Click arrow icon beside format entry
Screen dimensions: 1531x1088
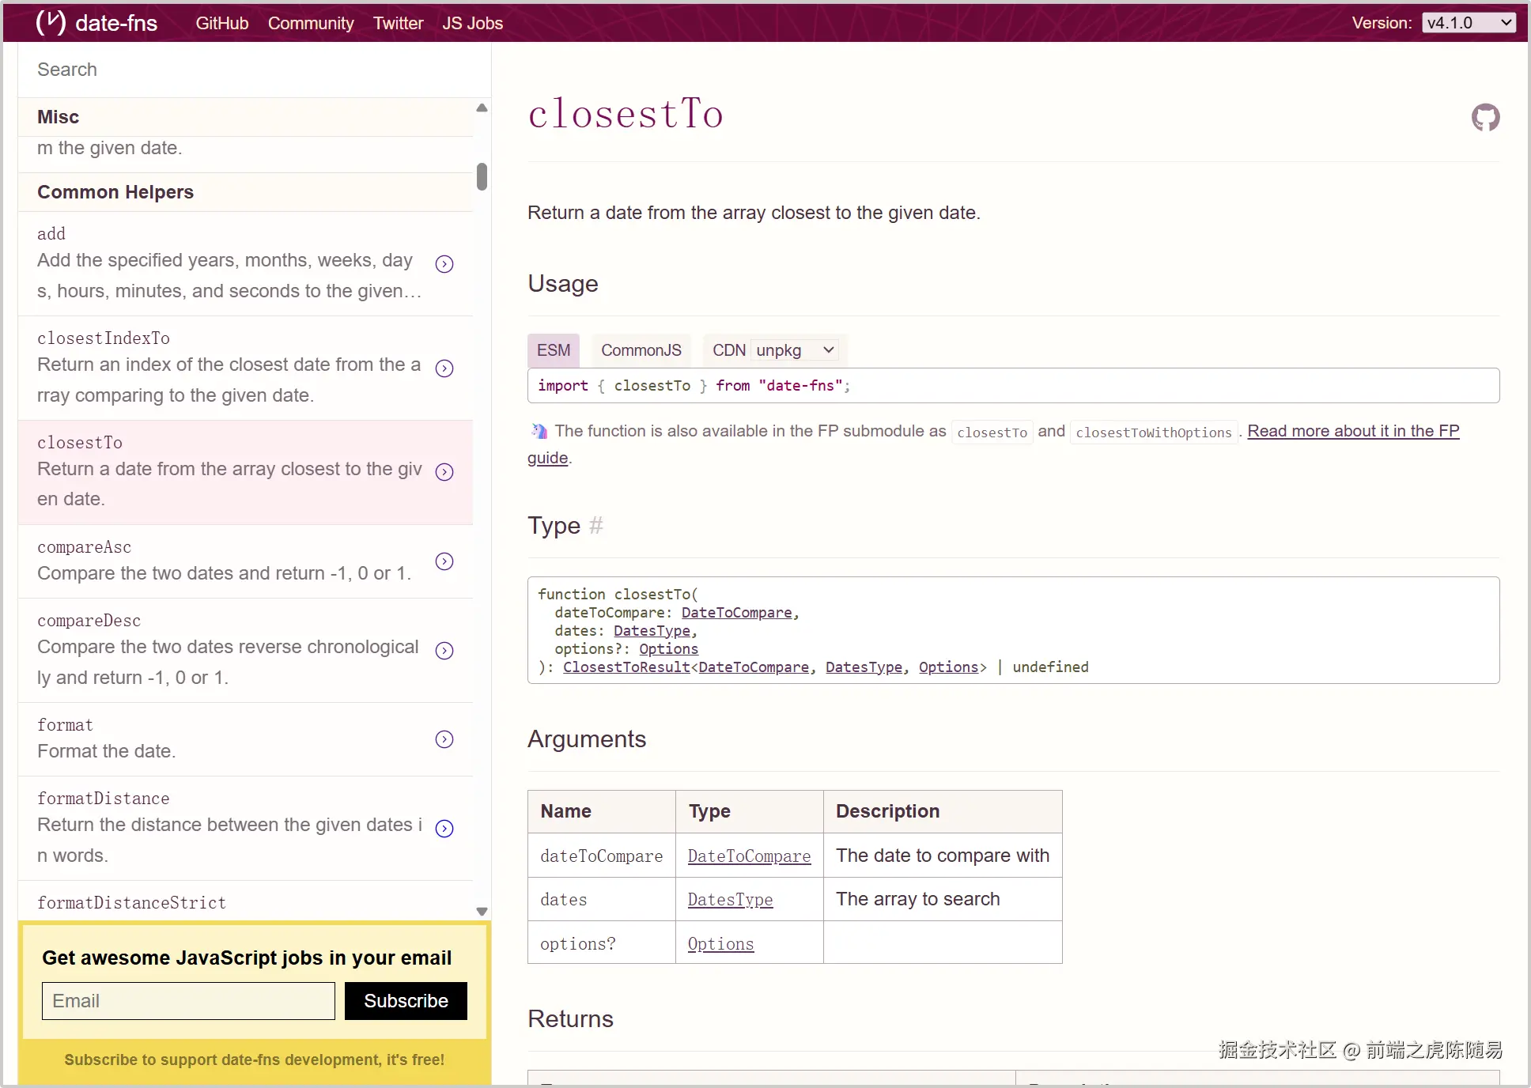pos(444,739)
